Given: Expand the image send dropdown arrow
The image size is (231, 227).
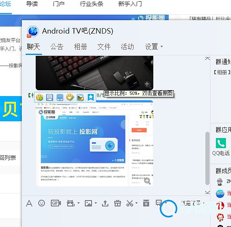Looking at the screenshot, I should click(x=96, y=203).
